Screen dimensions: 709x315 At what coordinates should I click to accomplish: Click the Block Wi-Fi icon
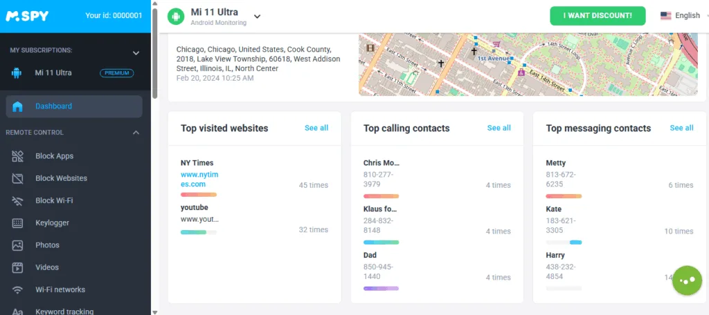[17, 201]
